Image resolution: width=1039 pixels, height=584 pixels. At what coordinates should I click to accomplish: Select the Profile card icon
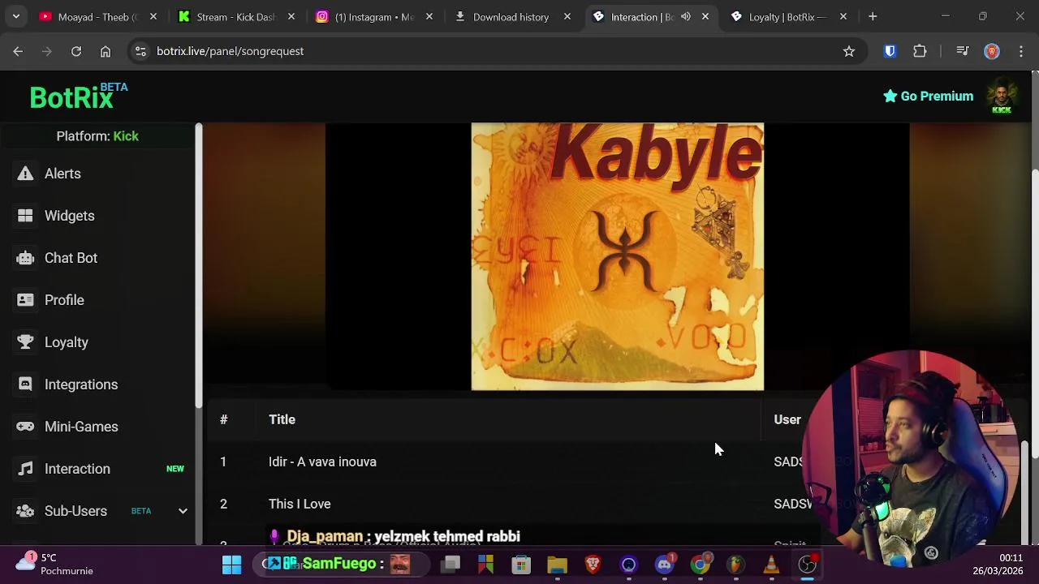(25, 300)
